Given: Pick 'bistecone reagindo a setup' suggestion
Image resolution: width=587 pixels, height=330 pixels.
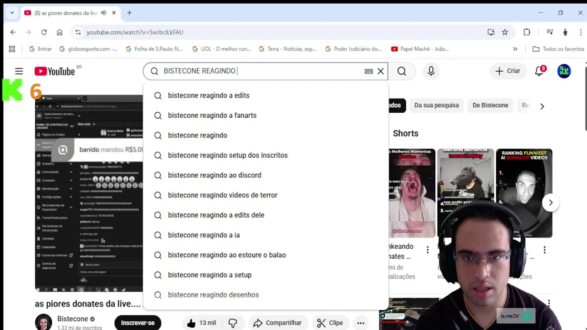Looking at the screenshot, I should coord(266,275).
